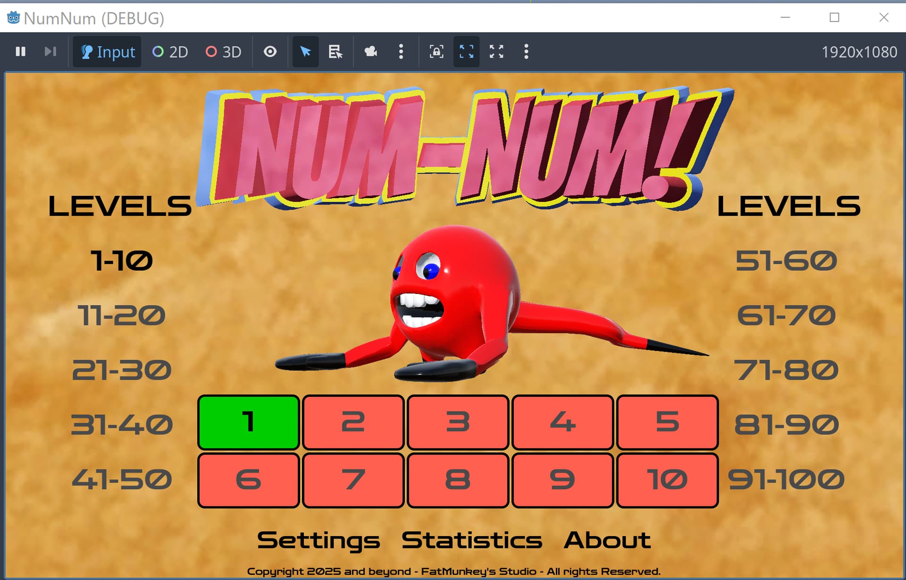Select level 8 button
Viewport: 906px width, 580px height.
[458, 480]
